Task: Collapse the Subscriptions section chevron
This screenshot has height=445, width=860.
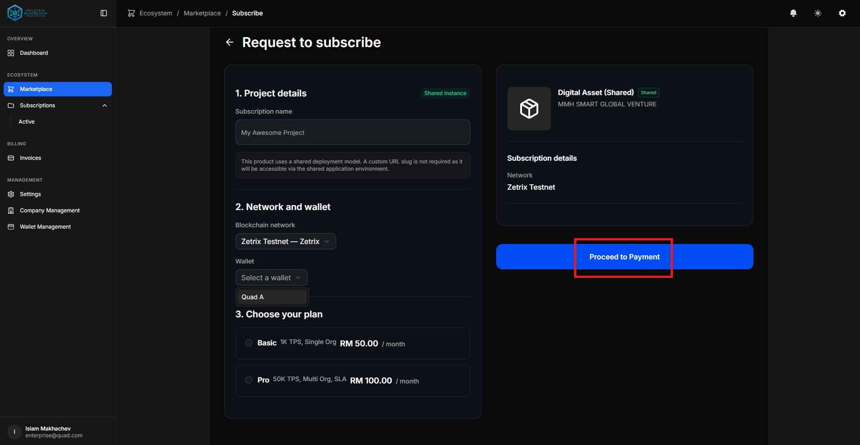Action: click(105, 105)
